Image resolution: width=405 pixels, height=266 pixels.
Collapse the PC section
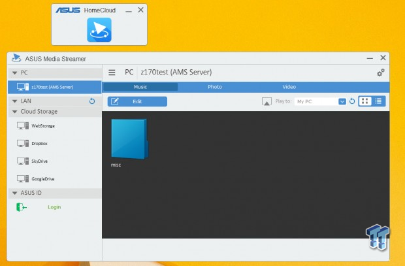(x=15, y=73)
